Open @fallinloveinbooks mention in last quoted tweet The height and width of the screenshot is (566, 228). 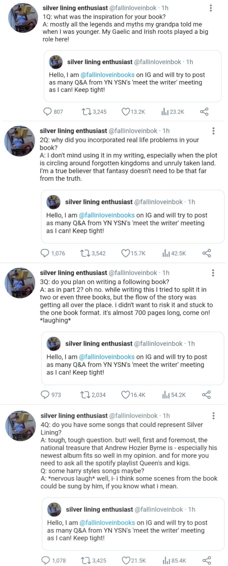(107, 523)
